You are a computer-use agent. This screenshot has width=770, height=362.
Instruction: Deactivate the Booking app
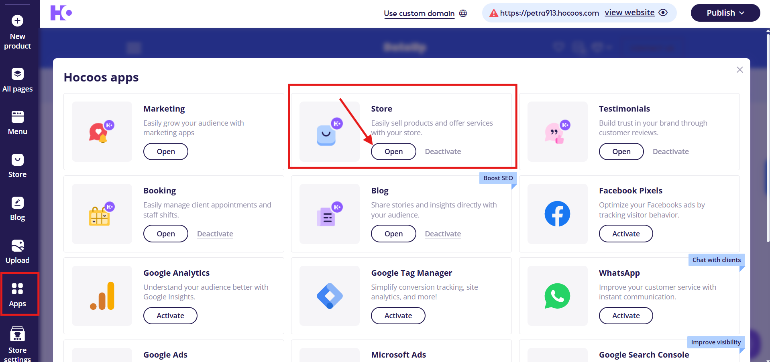[215, 234]
